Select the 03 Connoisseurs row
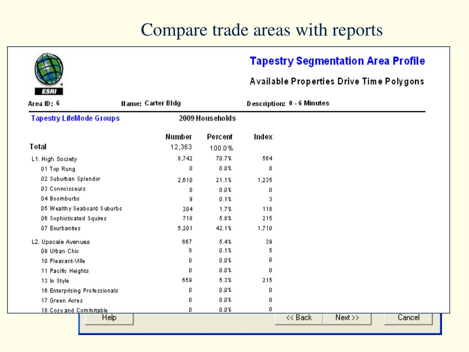The width and height of the screenshot is (469, 352). click(x=157, y=189)
